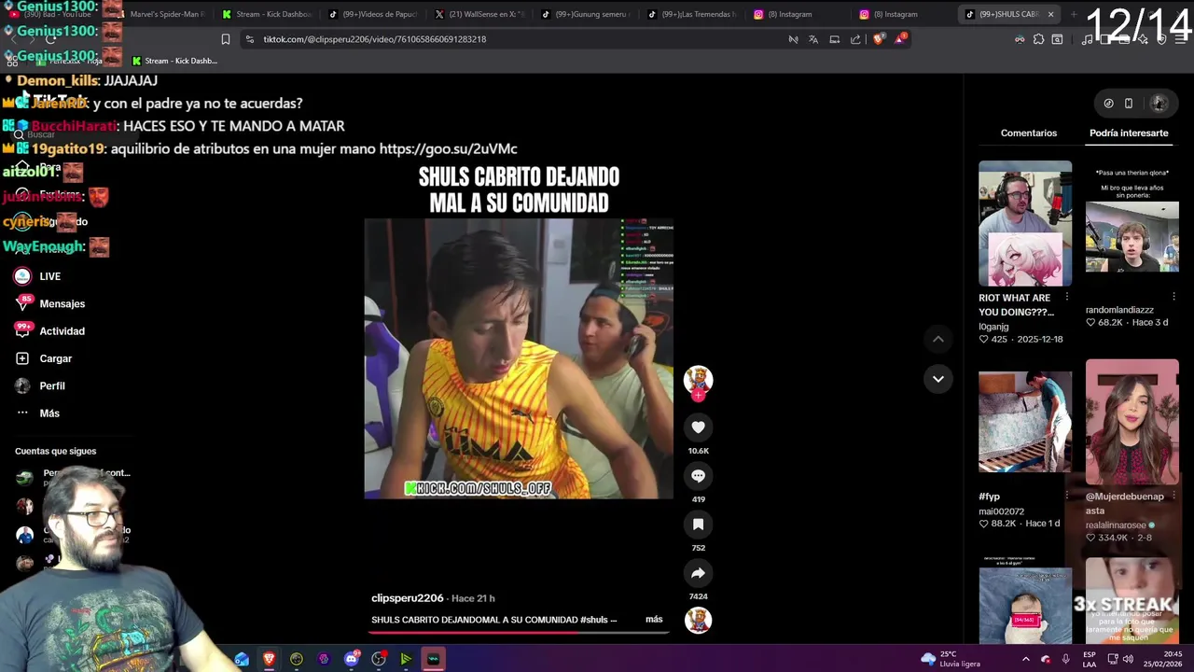View site information icon beside the URL
The height and width of the screenshot is (672, 1194).
(x=249, y=39)
